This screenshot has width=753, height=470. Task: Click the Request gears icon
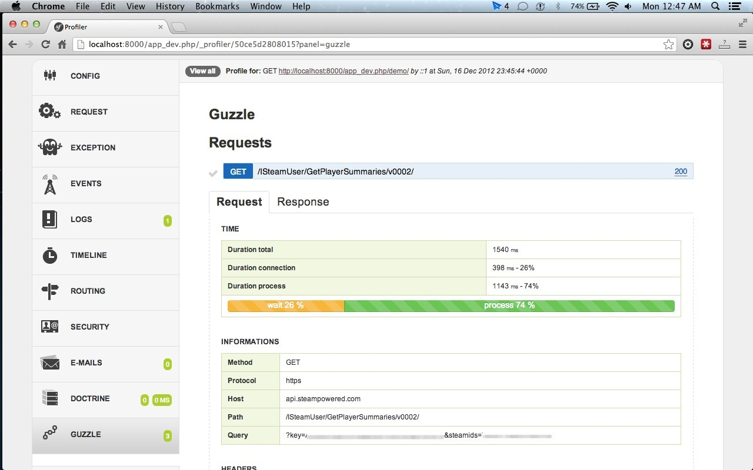point(49,111)
